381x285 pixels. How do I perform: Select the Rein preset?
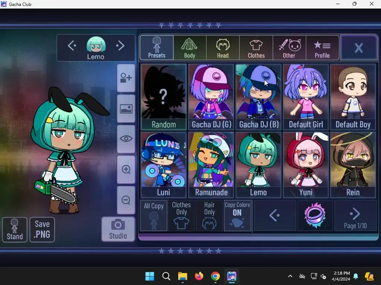pyautogui.click(x=353, y=165)
